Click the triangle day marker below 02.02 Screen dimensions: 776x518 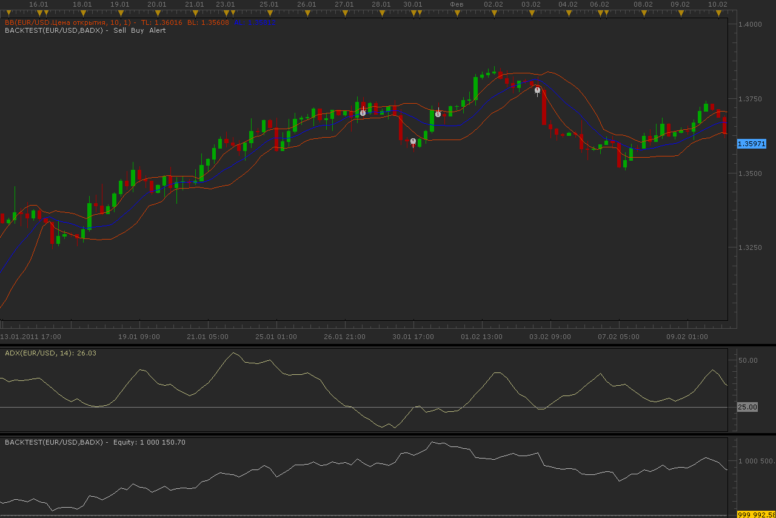[x=494, y=13]
